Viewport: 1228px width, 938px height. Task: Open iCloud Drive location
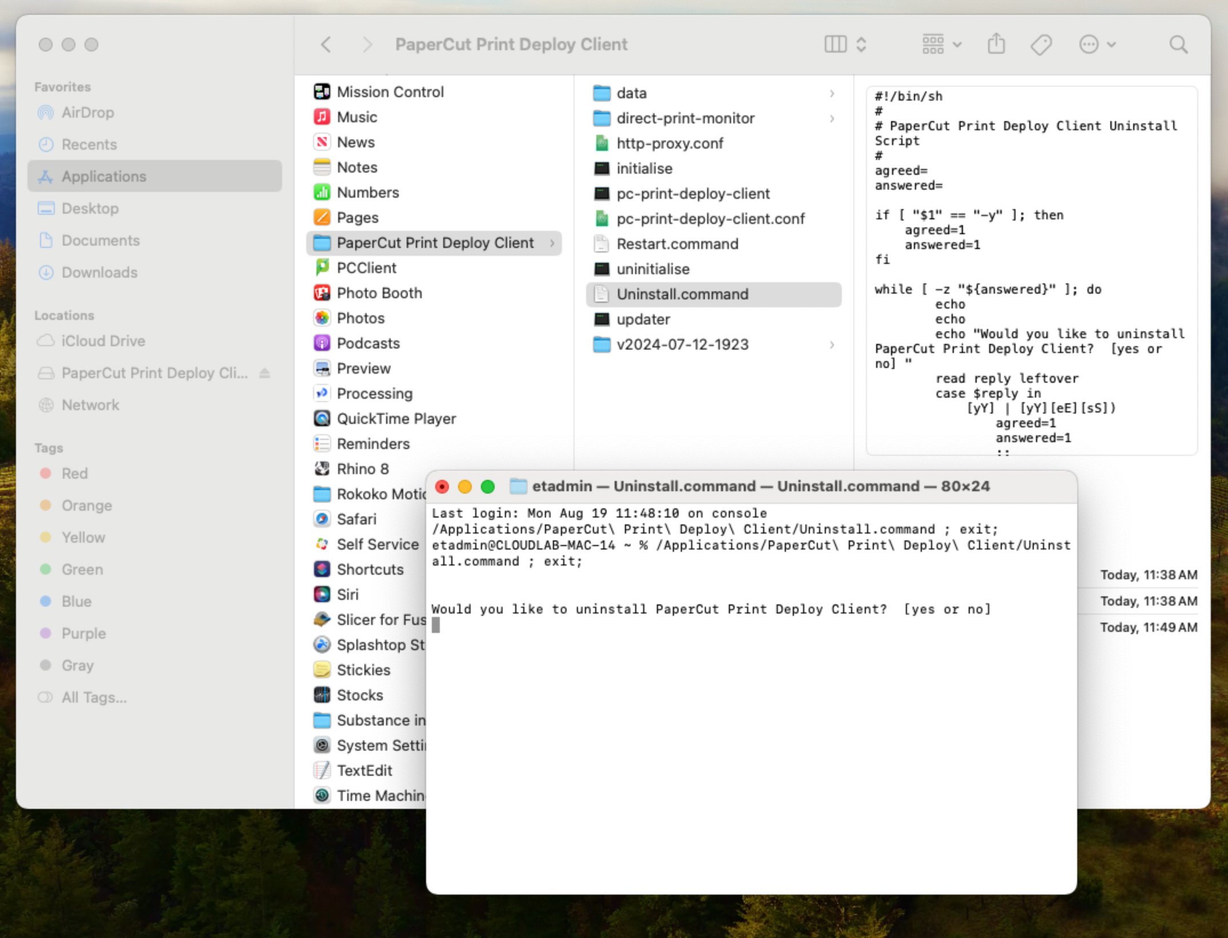click(x=154, y=341)
